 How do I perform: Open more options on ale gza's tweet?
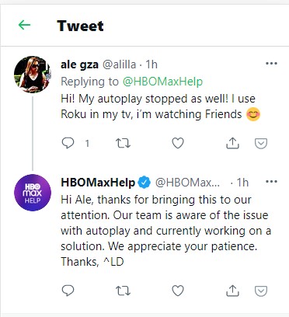coord(271,64)
